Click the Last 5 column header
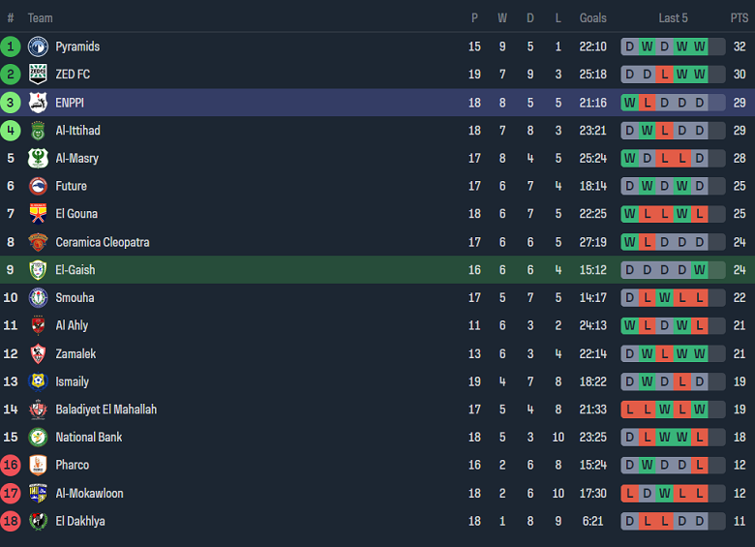 [x=673, y=18]
